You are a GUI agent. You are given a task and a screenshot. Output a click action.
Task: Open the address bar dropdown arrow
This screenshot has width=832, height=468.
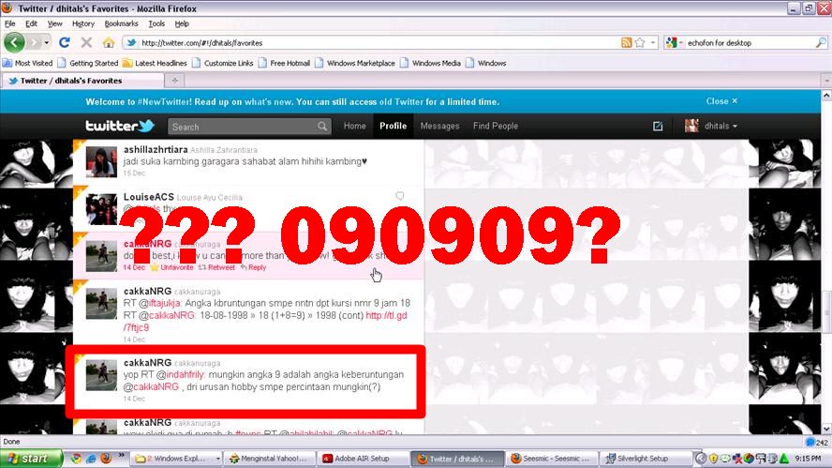coord(654,42)
